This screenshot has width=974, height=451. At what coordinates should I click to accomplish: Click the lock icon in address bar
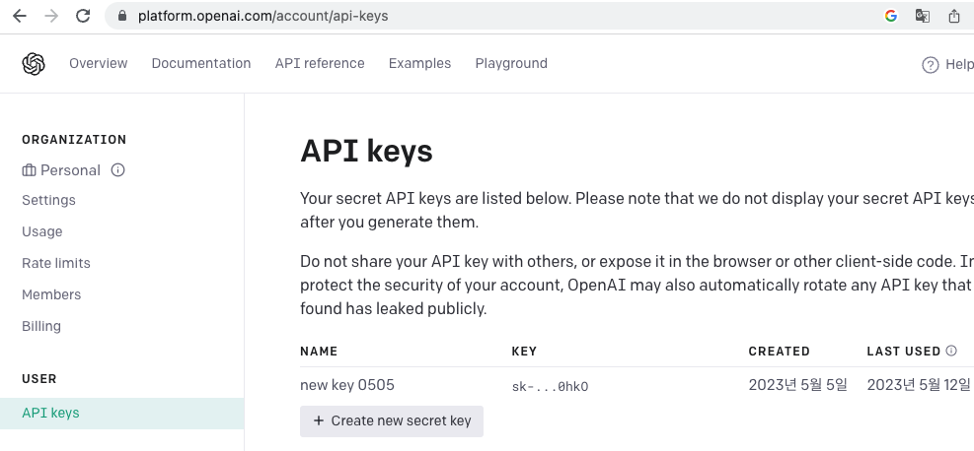pyautogui.click(x=123, y=16)
